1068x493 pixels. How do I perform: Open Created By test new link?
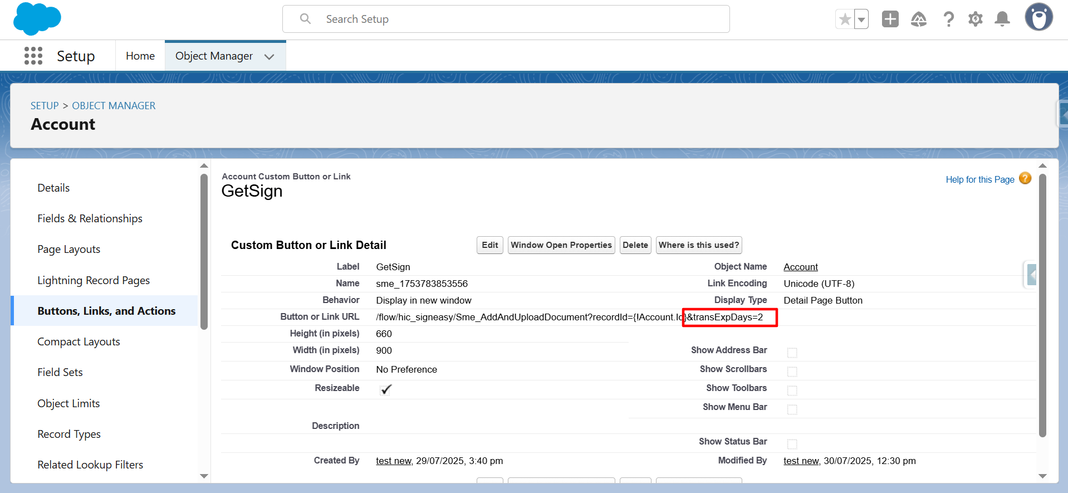coord(393,461)
